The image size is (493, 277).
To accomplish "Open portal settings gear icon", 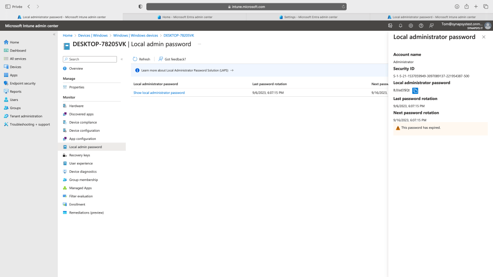I will [x=411, y=25].
